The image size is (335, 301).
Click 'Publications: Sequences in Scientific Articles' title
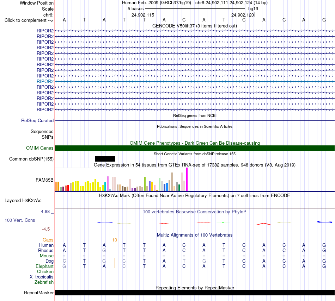pos(195,126)
